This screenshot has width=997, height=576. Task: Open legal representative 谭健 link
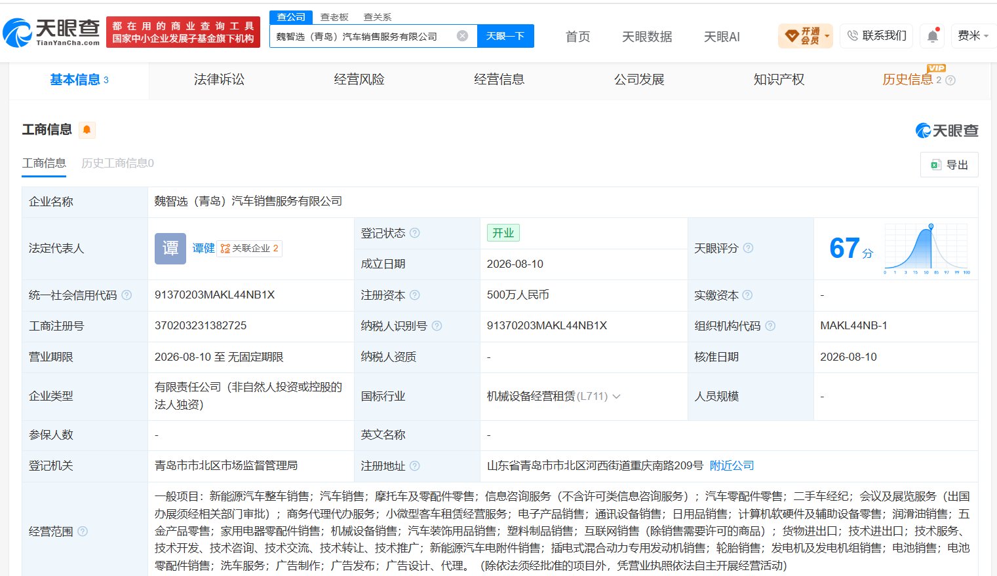203,249
